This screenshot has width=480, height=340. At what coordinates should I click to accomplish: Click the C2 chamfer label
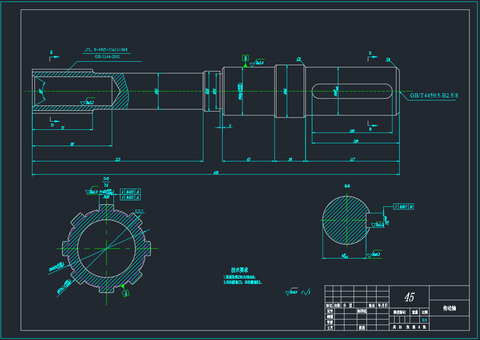click(299, 59)
